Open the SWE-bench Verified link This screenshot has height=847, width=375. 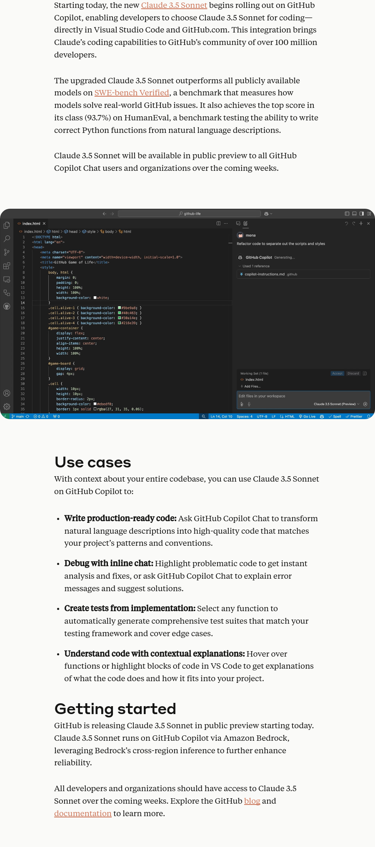[x=132, y=93]
